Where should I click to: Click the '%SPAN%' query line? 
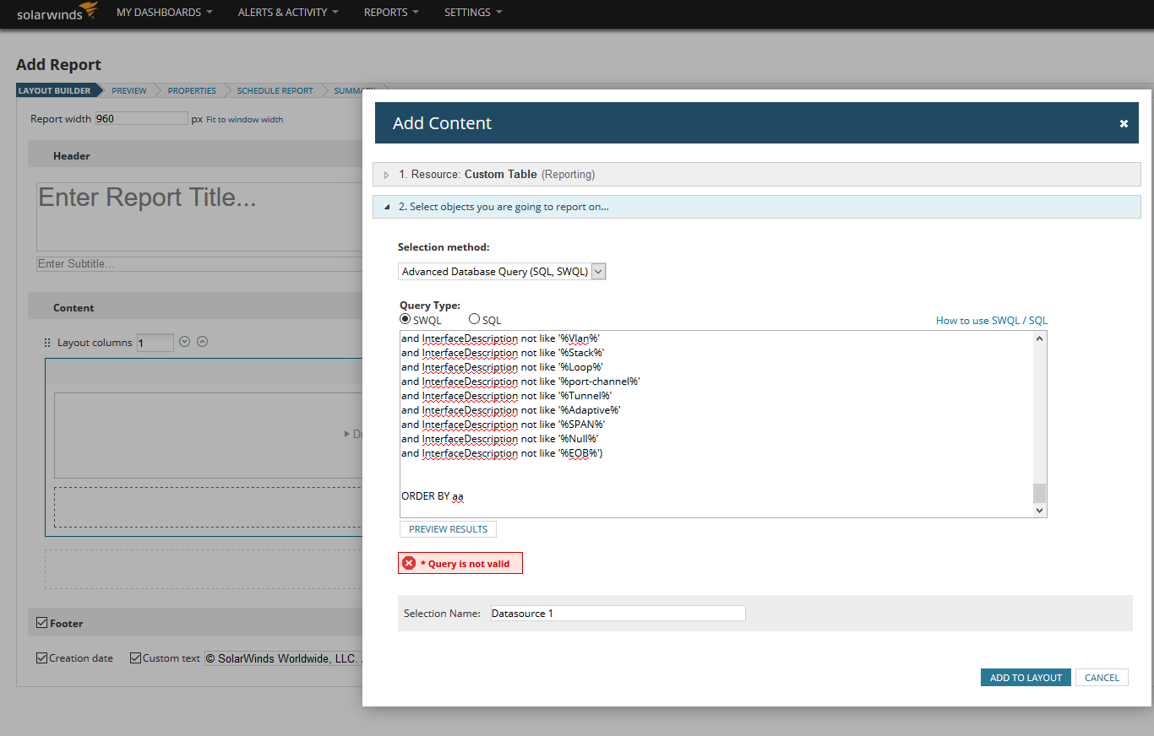[503, 425]
